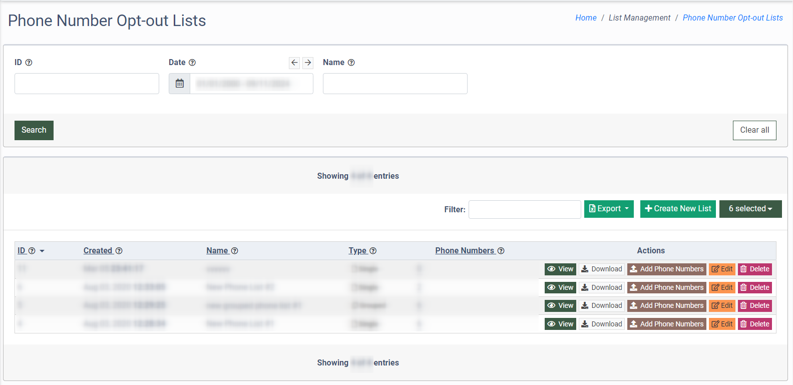Click the next date range arrow
This screenshot has width=793, height=385.
click(x=308, y=63)
